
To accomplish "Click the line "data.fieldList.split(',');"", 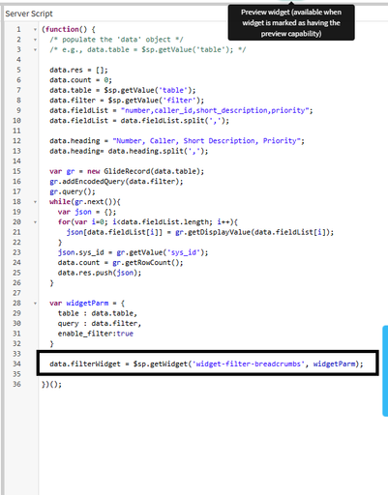I will pos(175,121).
